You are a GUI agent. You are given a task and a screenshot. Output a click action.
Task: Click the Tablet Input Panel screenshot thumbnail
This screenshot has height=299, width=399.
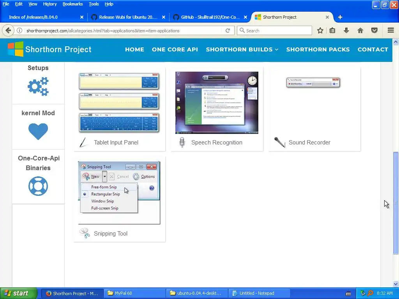click(x=119, y=102)
